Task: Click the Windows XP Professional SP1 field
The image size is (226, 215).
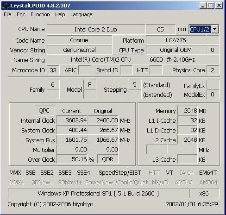Action: (98, 193)
